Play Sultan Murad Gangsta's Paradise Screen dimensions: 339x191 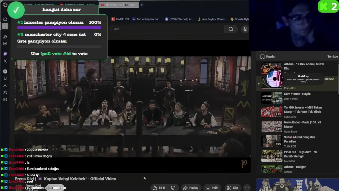coord(300,139)
